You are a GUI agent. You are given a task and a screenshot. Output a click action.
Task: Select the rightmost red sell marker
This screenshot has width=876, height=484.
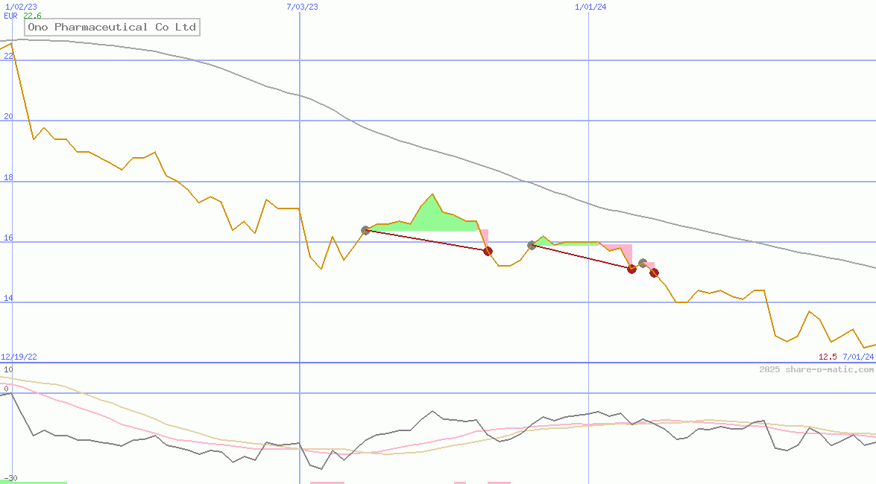pos(654,273)
